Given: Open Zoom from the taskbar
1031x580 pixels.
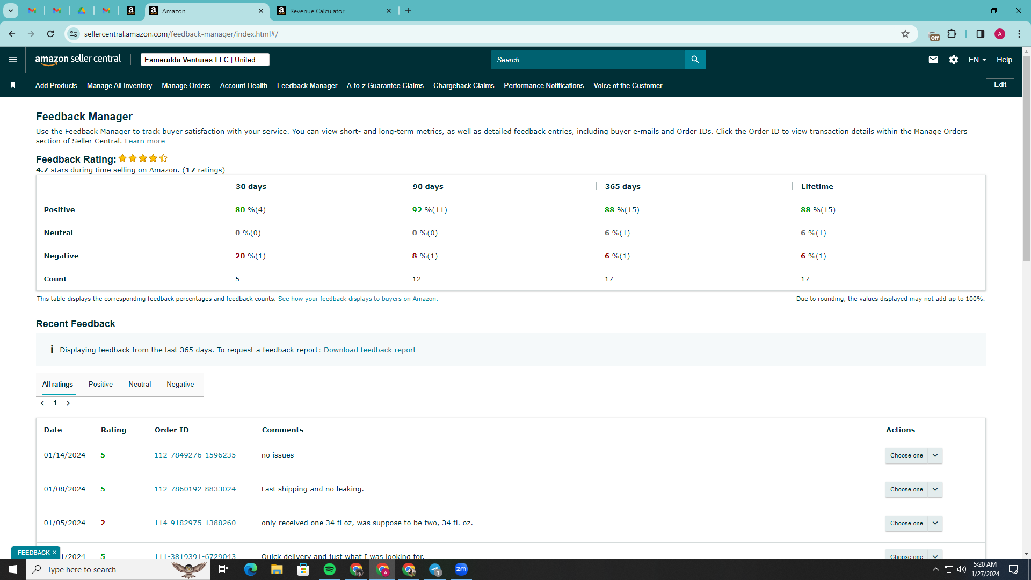Looking at the screenshot, I should (461, 569).
